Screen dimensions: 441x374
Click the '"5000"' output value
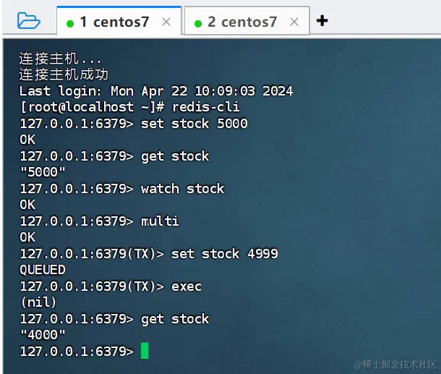(x=43, y=172)
